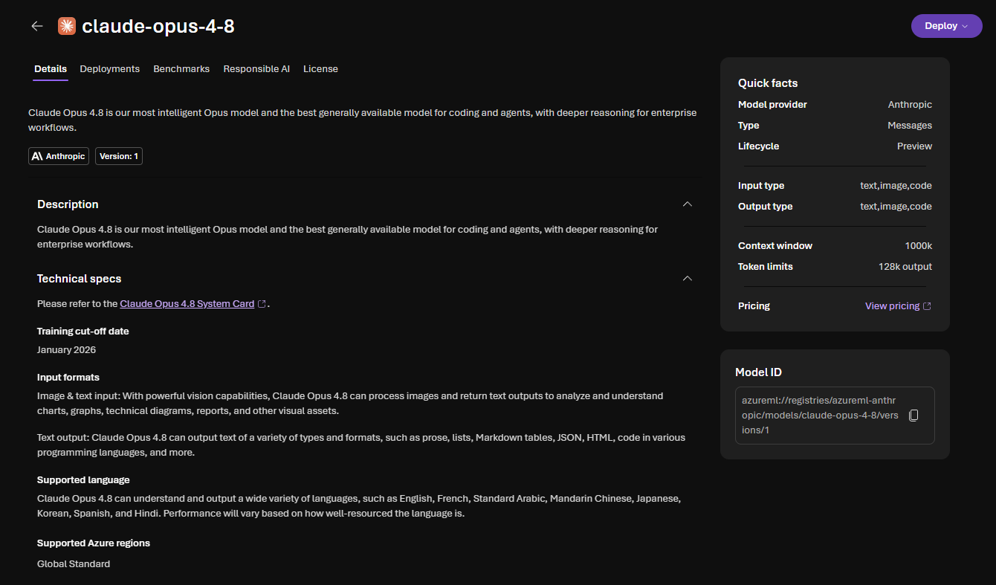This screenshot has height=585, width=996.
Task: Click the Model ID path text box
Action: [x=835, y=416]
